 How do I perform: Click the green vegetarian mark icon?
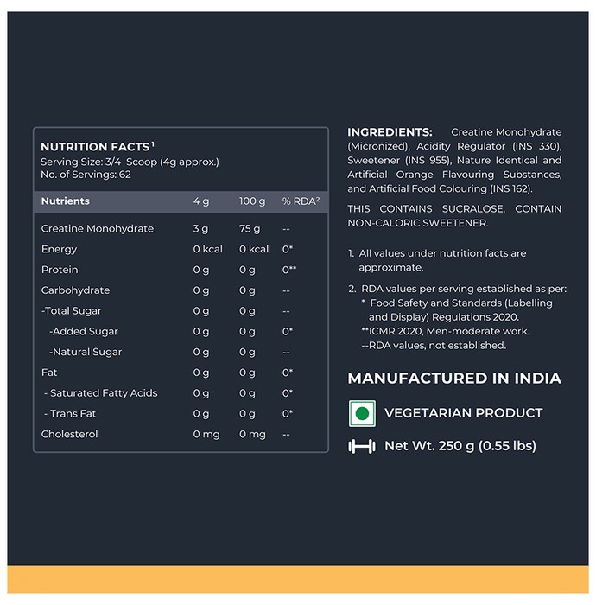(362, 413)
